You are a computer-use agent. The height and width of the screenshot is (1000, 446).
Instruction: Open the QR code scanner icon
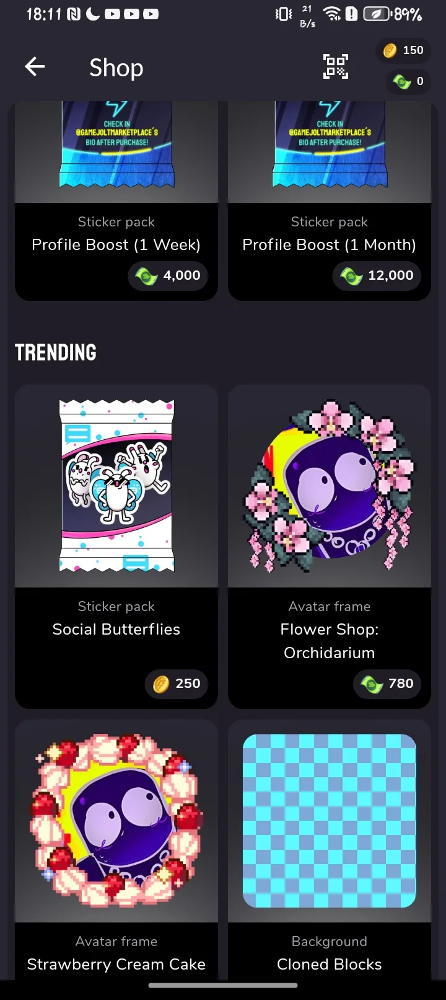[x=336, y=66]
